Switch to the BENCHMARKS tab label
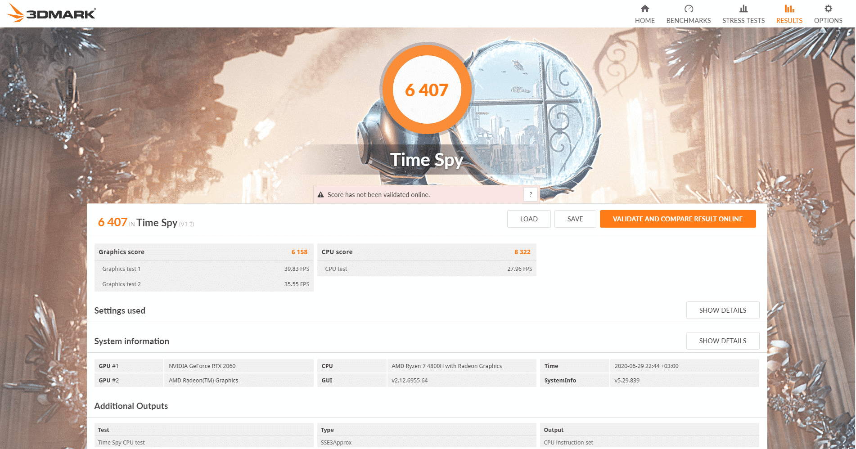 point(688,21)
